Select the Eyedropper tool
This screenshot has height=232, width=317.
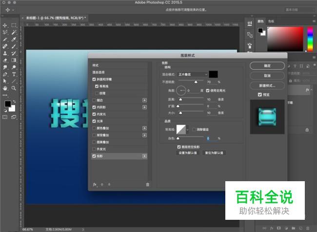pos(14,39)
